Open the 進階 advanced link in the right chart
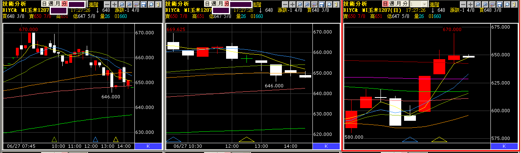Viewport: 521px width, 153px height. [434, 4]
